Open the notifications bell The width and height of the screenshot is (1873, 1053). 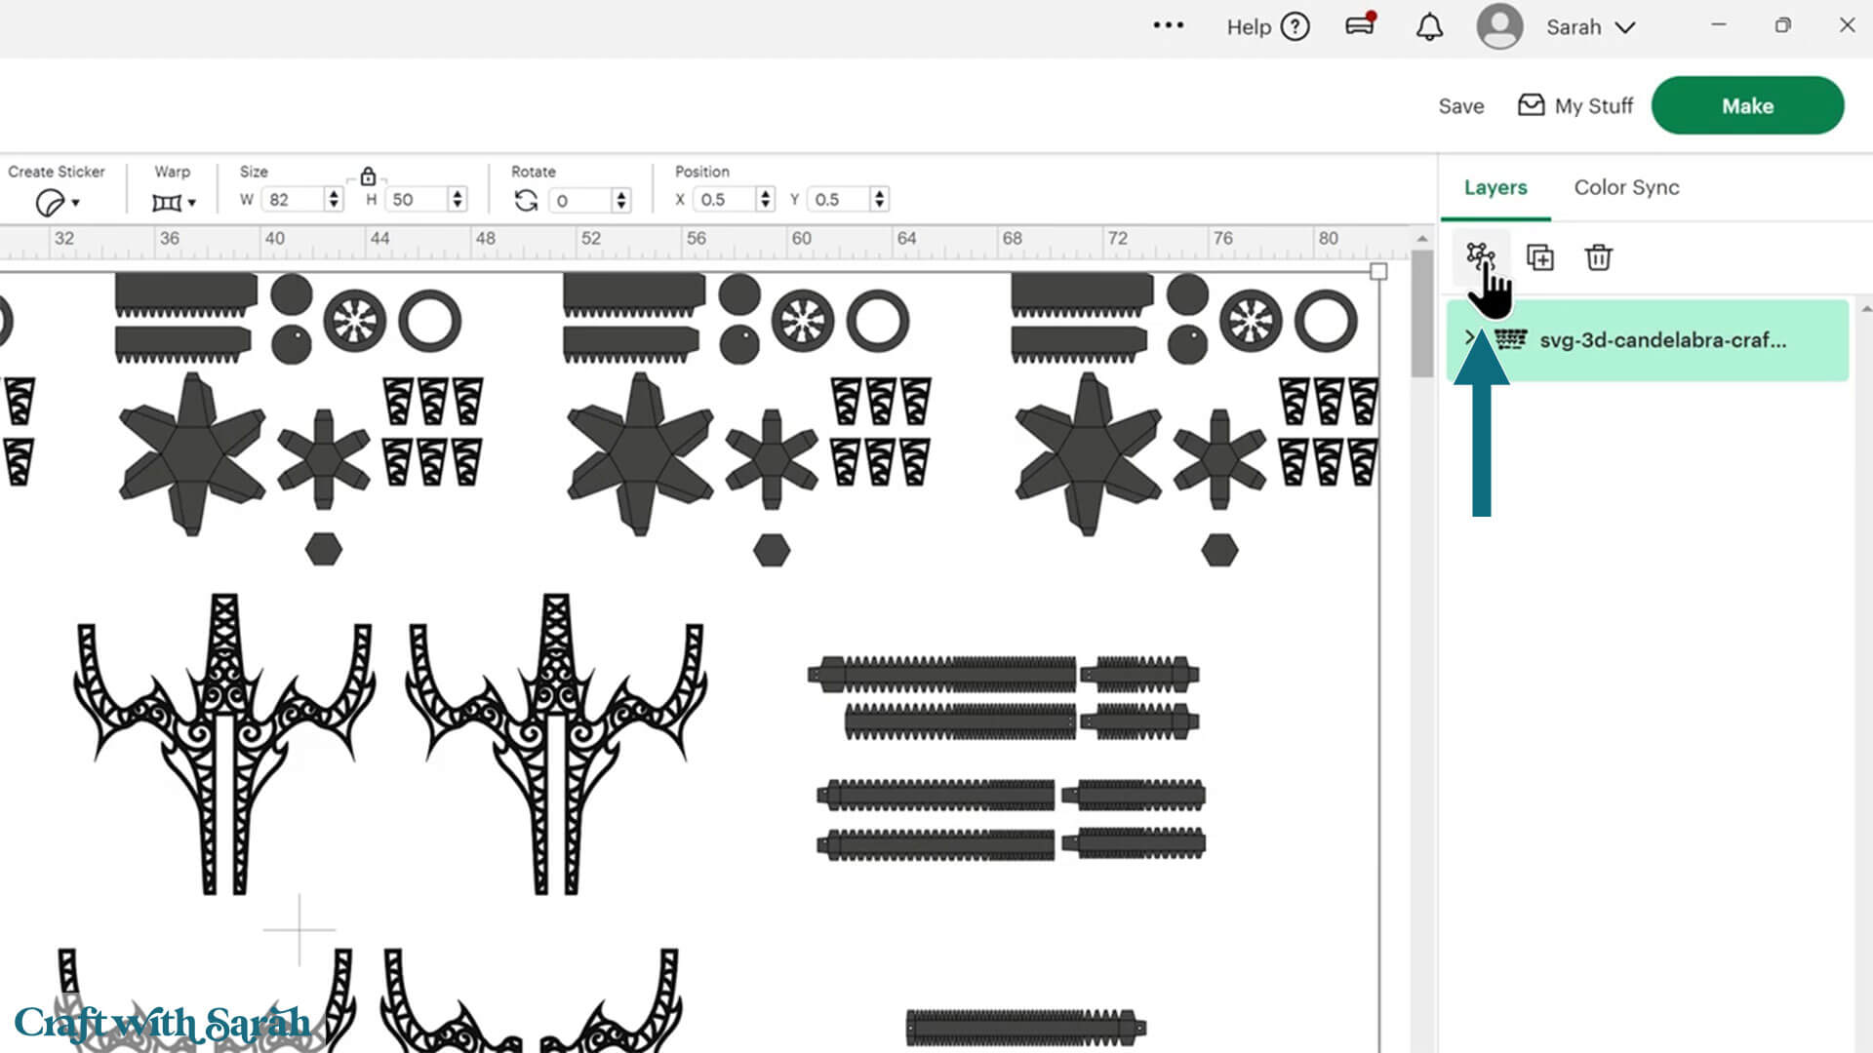pyautogui.click(x=1429, y=27)
